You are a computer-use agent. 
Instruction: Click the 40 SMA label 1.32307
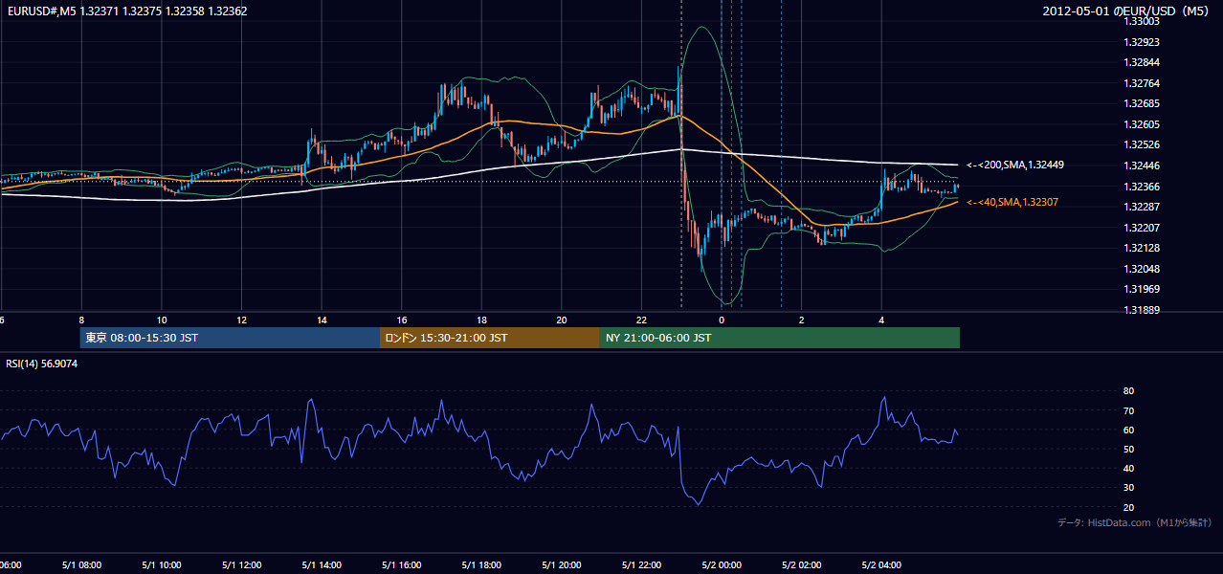(x=1012, y=202)
